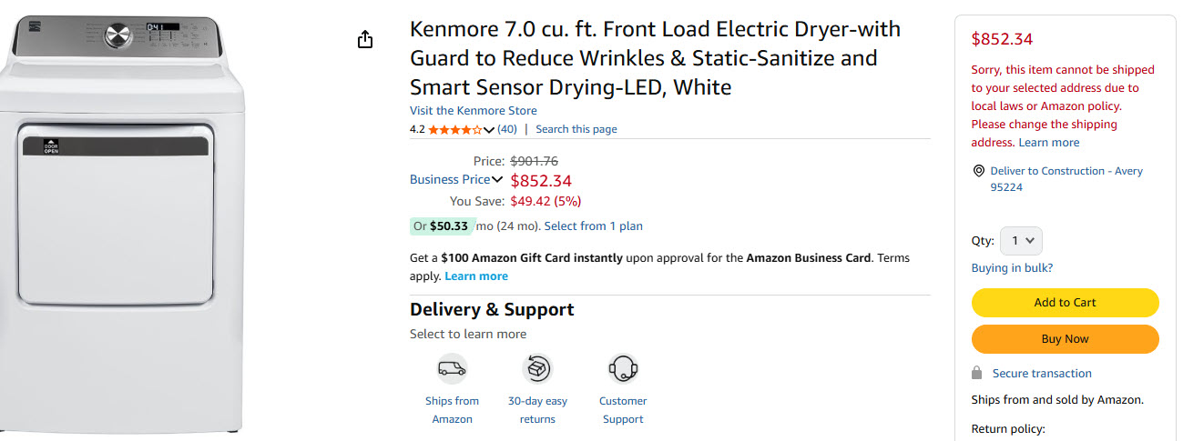Open the 40 reviews count link
The image size is (1183, 441).
tap(507, 129)
